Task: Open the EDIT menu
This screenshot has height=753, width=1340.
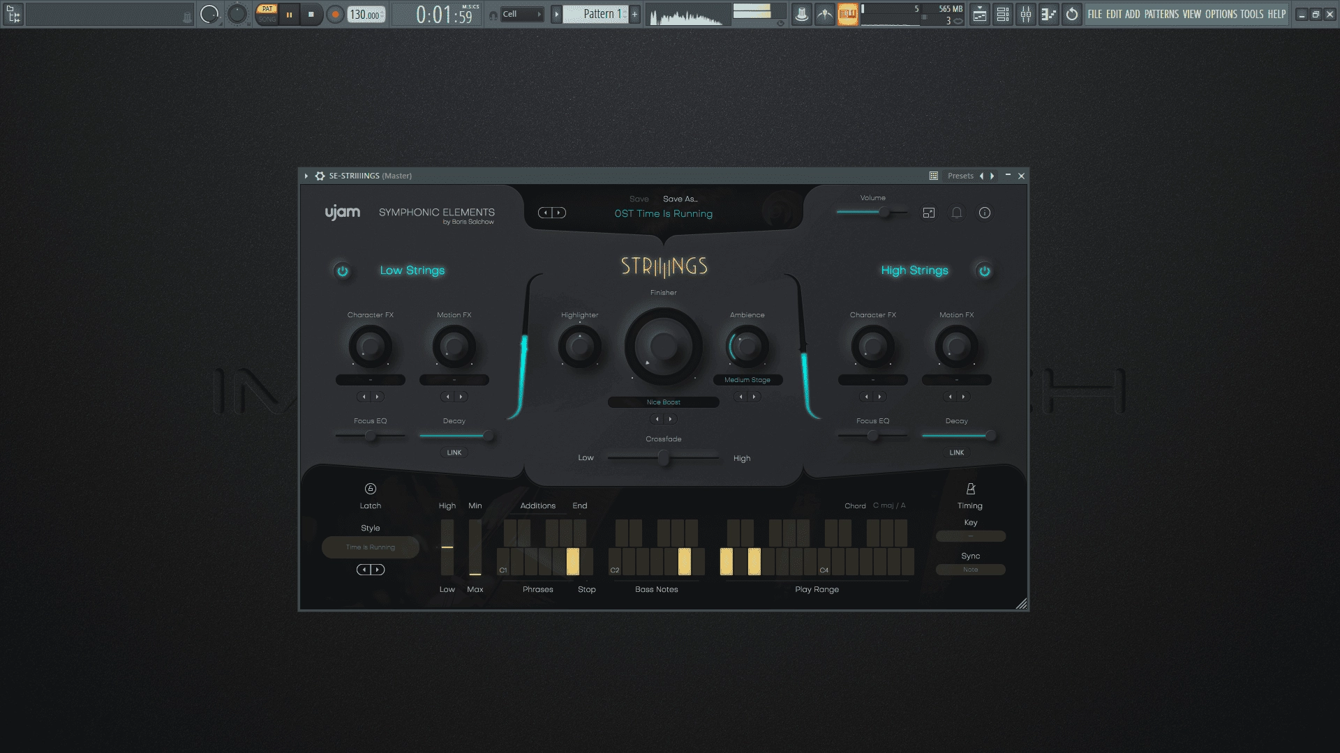Action: [x=1114, y=14]
